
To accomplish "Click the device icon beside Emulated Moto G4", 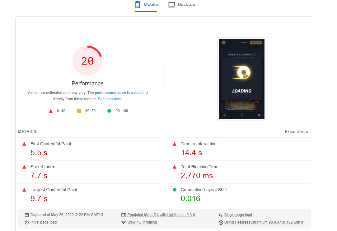I will pos(124,215).
